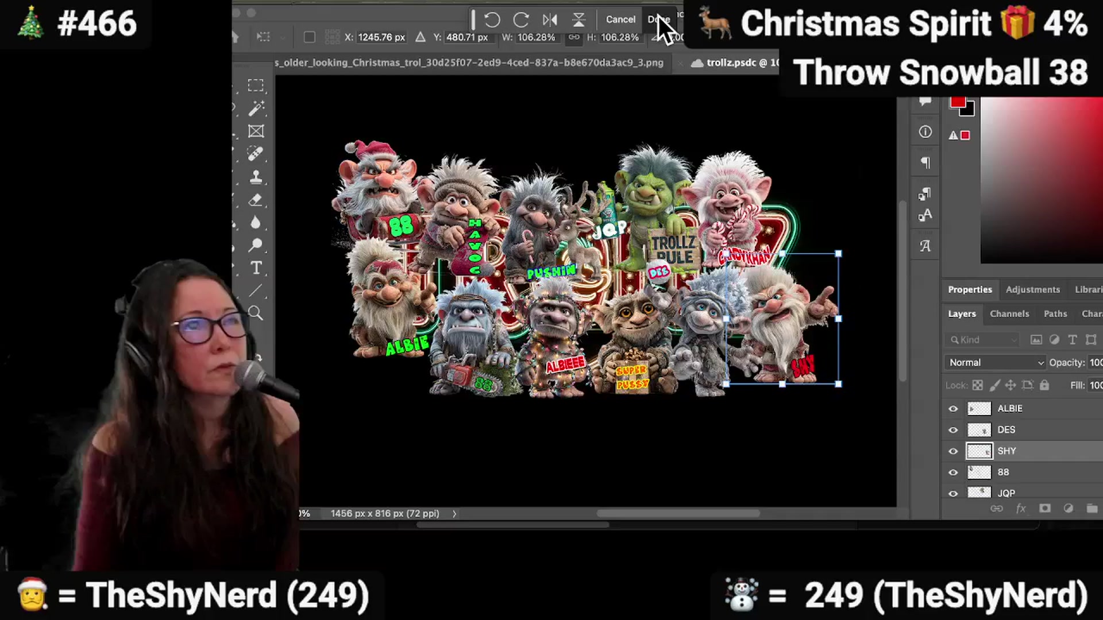The width and height of the screenshot is (1103, 620).
Task: Hide the 88 layer
Action: [x=953, y=472]
